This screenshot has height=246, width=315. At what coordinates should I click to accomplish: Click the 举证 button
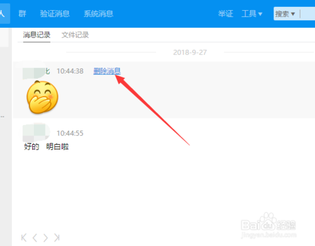tap(226, 14)
